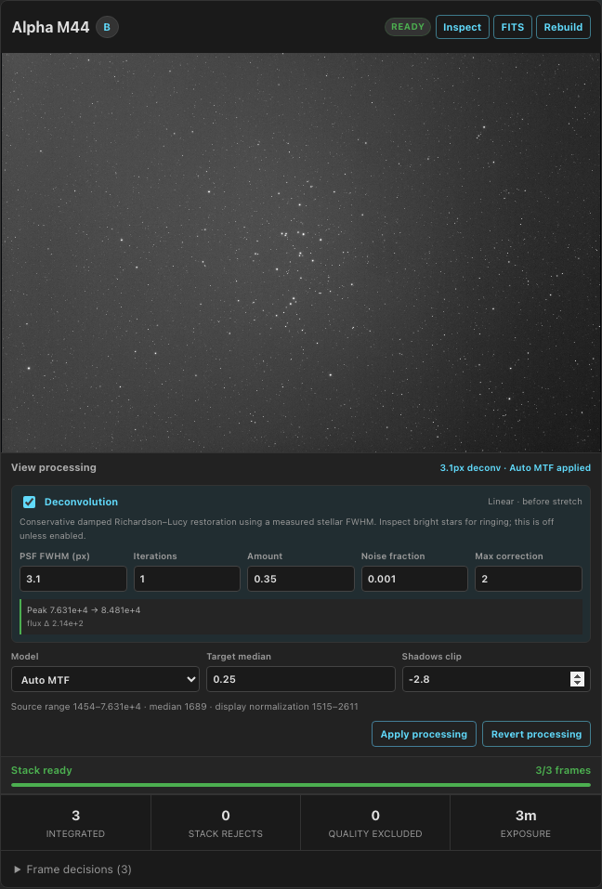Screen dimensions: 602x889
Task: Click the 'View processing' heading
Action: [x=54, y=467]
